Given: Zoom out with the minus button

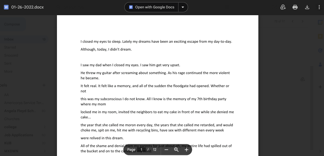Looking at the screenshot, I should 166,150.
